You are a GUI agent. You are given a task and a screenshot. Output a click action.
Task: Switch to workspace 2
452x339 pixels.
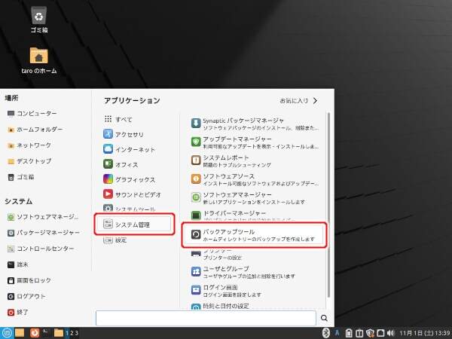(72, 333)
